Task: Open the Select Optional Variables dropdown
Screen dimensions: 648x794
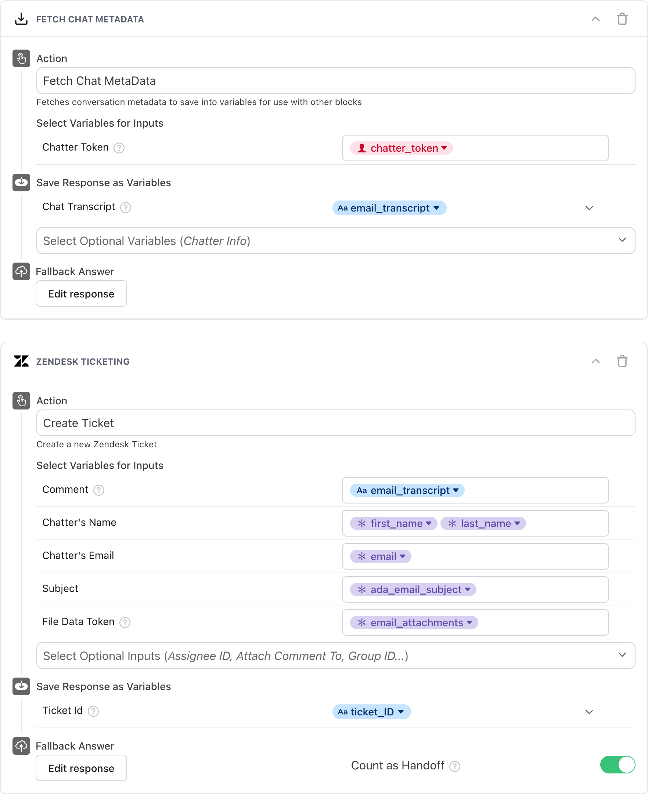Action: (x=336, y=241)
